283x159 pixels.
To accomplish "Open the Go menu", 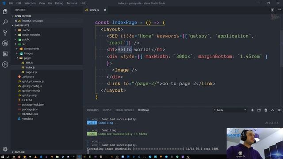I will pyautogui.click(x=50, y=3).
